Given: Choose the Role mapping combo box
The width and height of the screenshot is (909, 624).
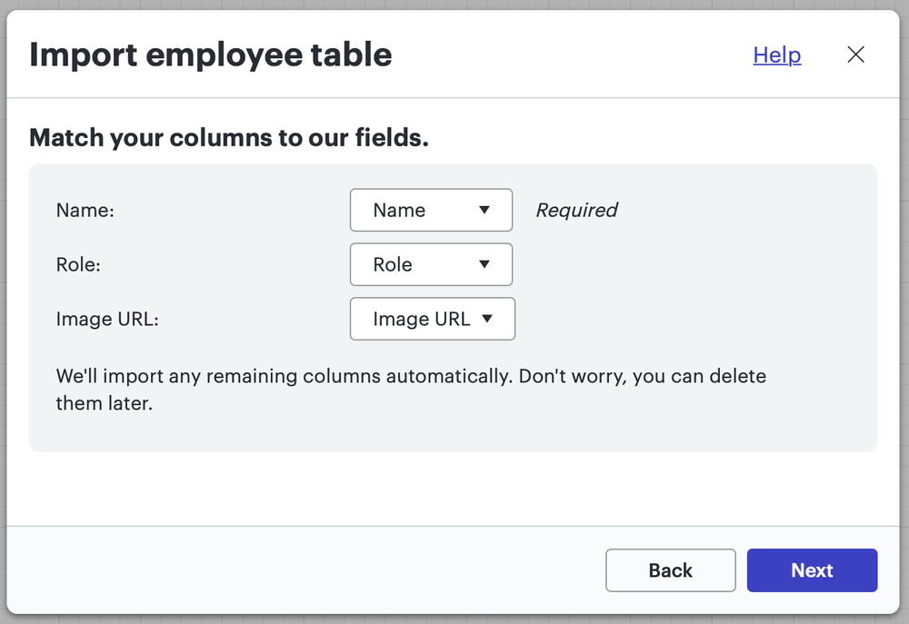Looking at the screenshot, I should click(431, 264).
